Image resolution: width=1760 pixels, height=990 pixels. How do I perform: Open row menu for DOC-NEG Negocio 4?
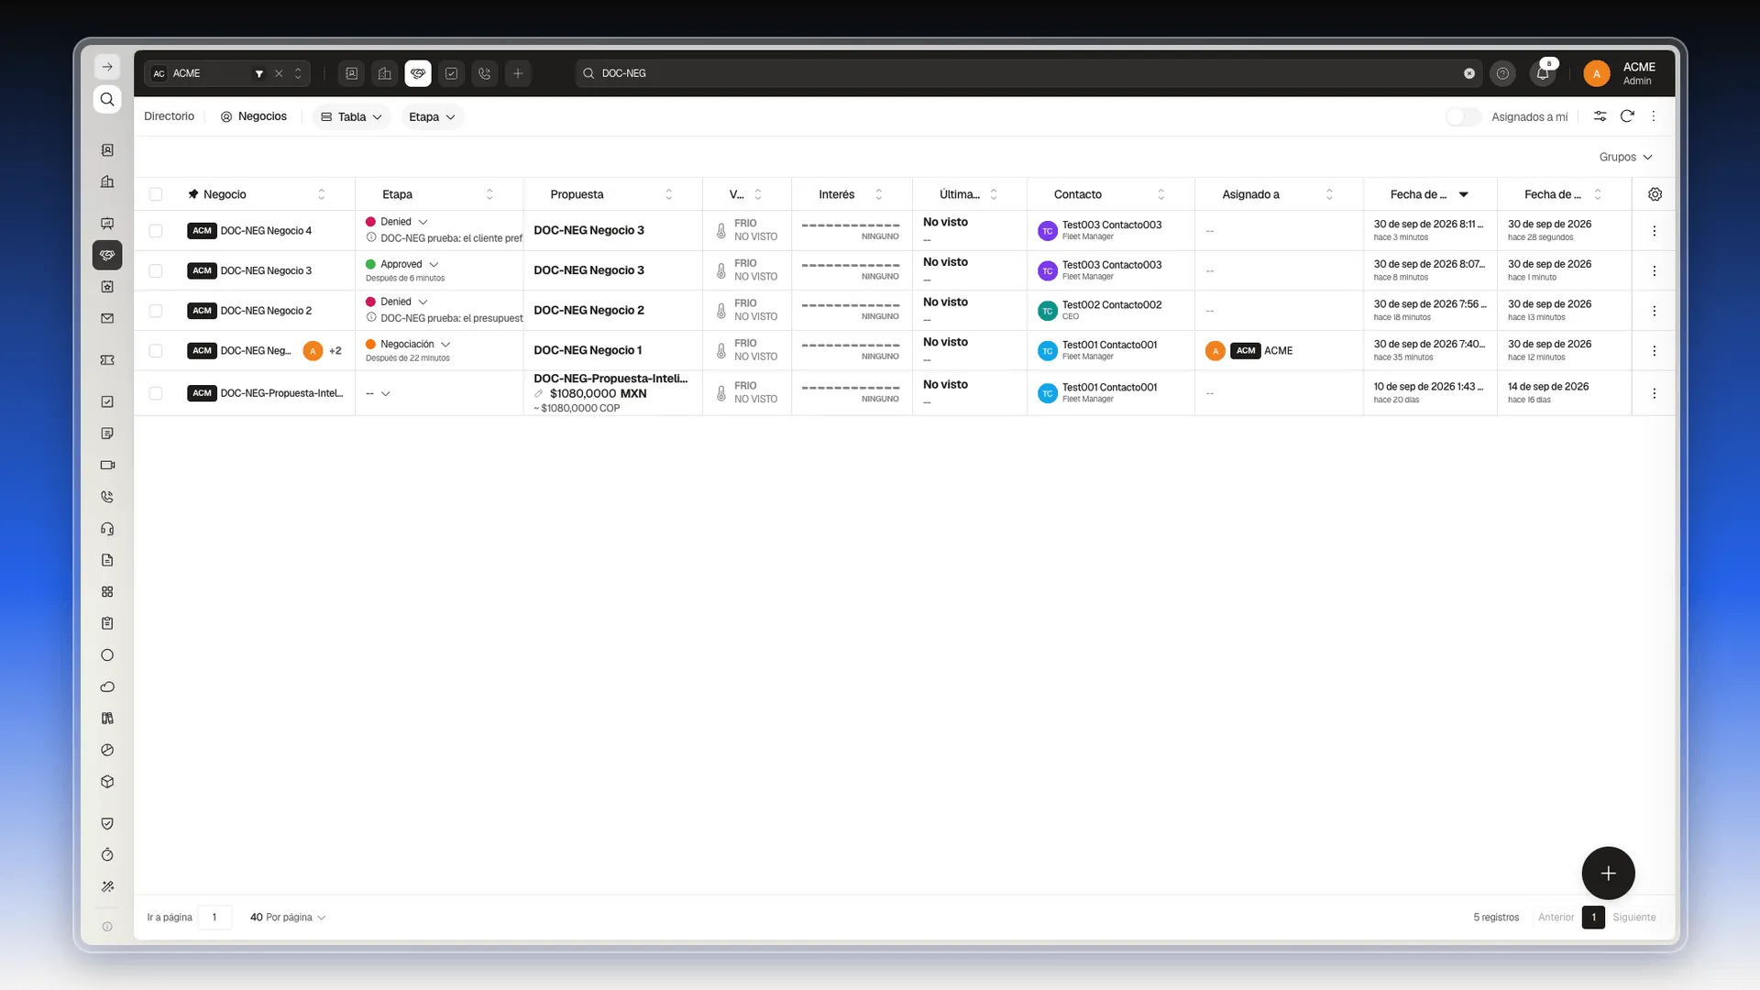point(1654,231)
